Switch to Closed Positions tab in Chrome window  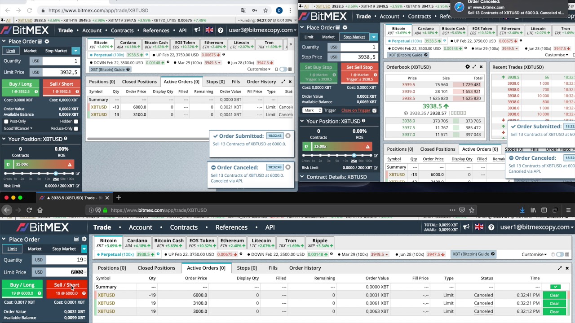coord(139,82)
